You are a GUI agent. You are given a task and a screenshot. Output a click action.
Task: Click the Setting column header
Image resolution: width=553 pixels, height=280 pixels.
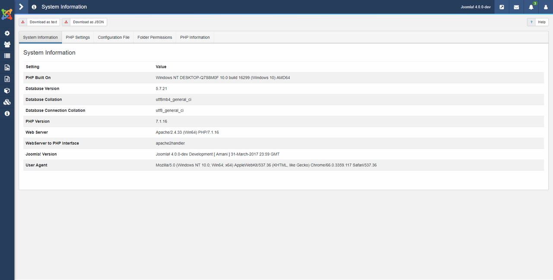tap(32, 67)
